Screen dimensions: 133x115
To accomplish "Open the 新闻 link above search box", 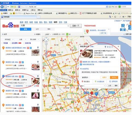I will click(22, 22).
